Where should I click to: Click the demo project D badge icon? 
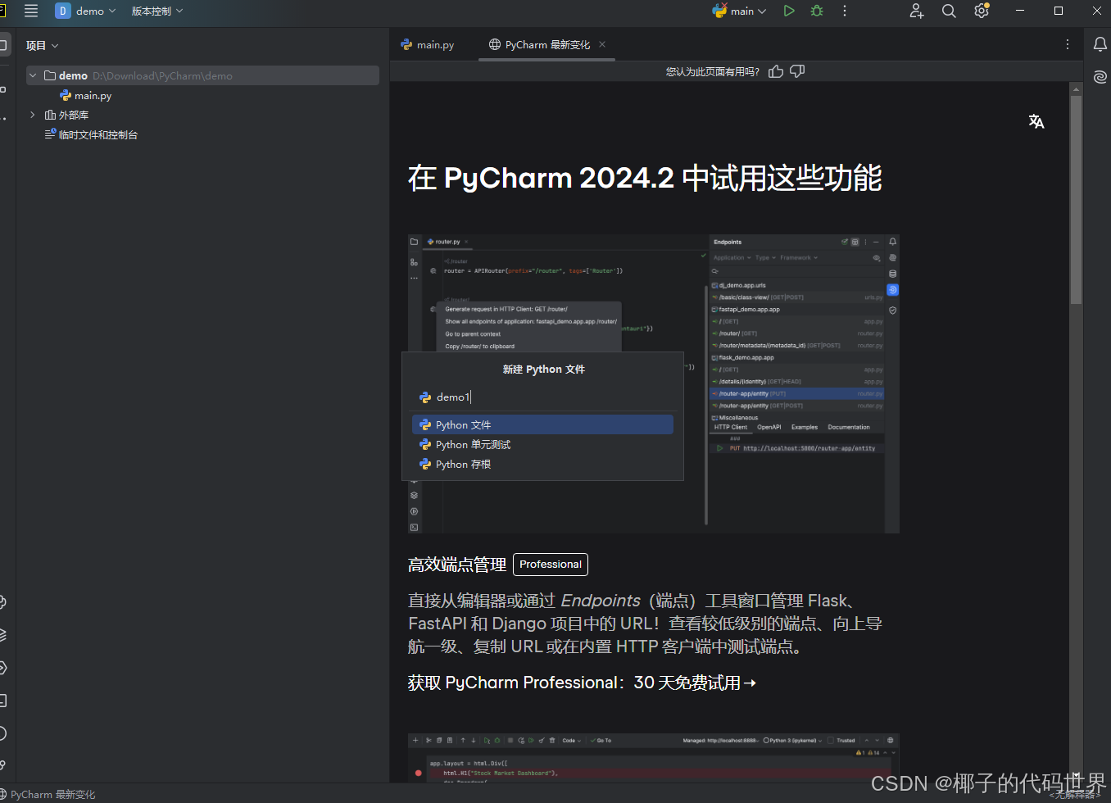pos(62,11)
